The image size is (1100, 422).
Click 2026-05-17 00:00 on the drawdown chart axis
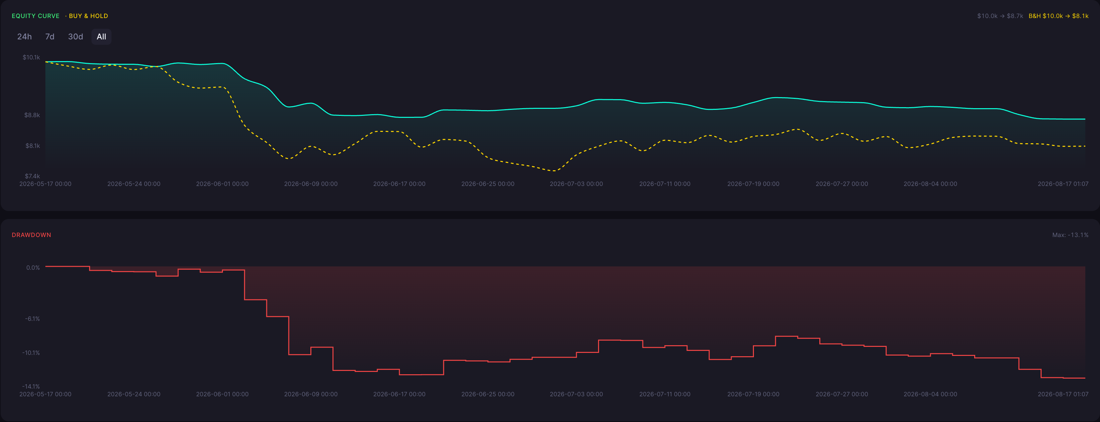pyautogui.click(x=45, y=394)
